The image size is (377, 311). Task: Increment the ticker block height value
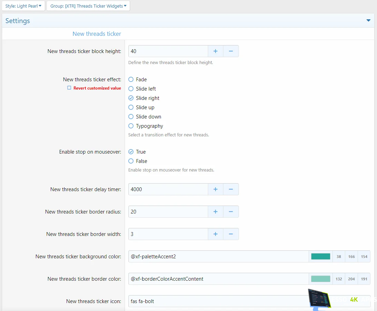215,51
